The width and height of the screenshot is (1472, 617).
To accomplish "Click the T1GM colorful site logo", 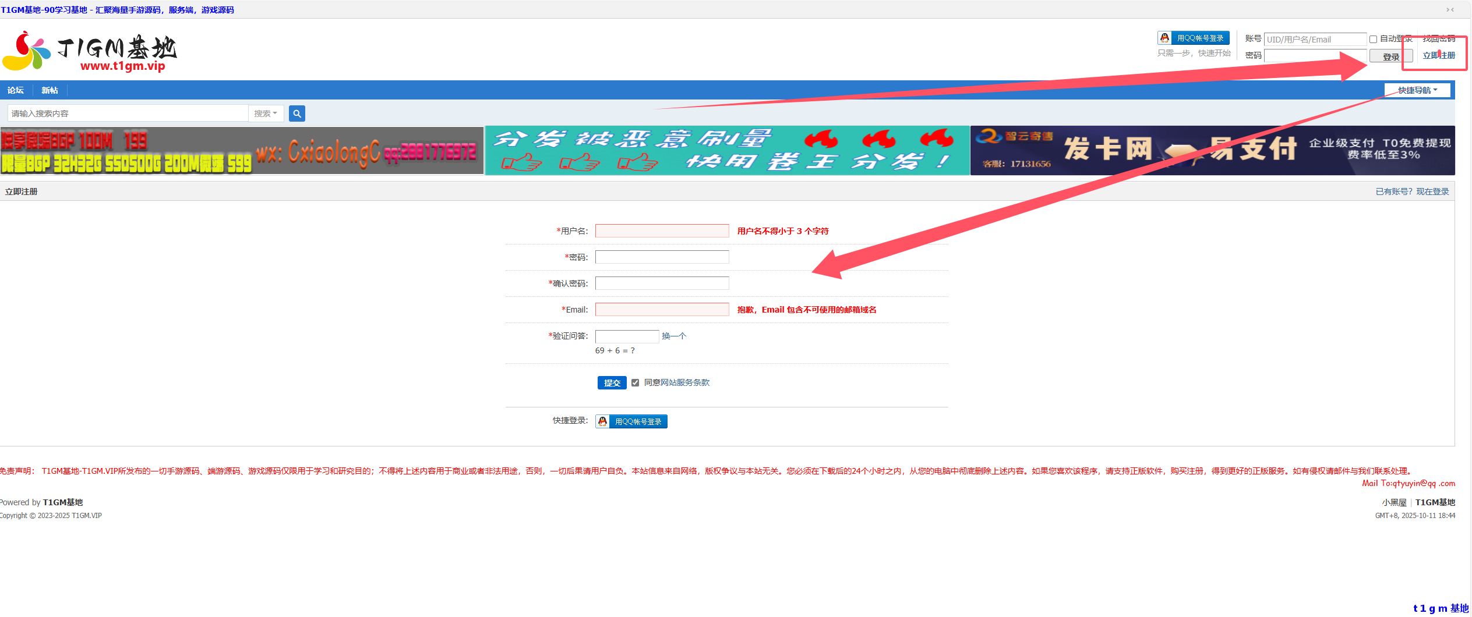I will click(26, 49).
